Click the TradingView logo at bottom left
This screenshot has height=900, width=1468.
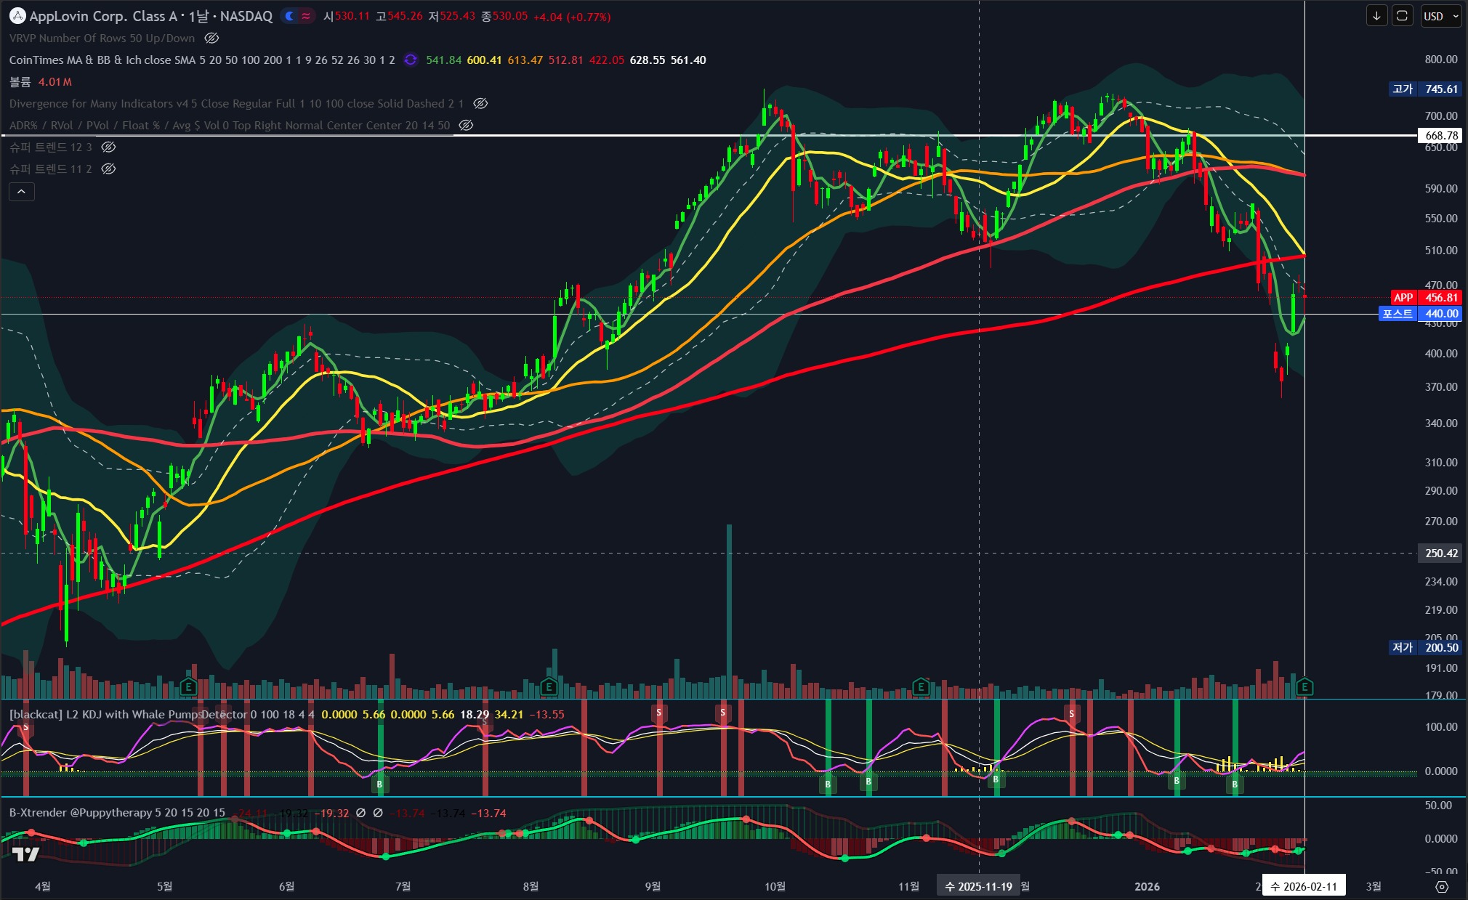pyautogui.click(x=25, y=854)
